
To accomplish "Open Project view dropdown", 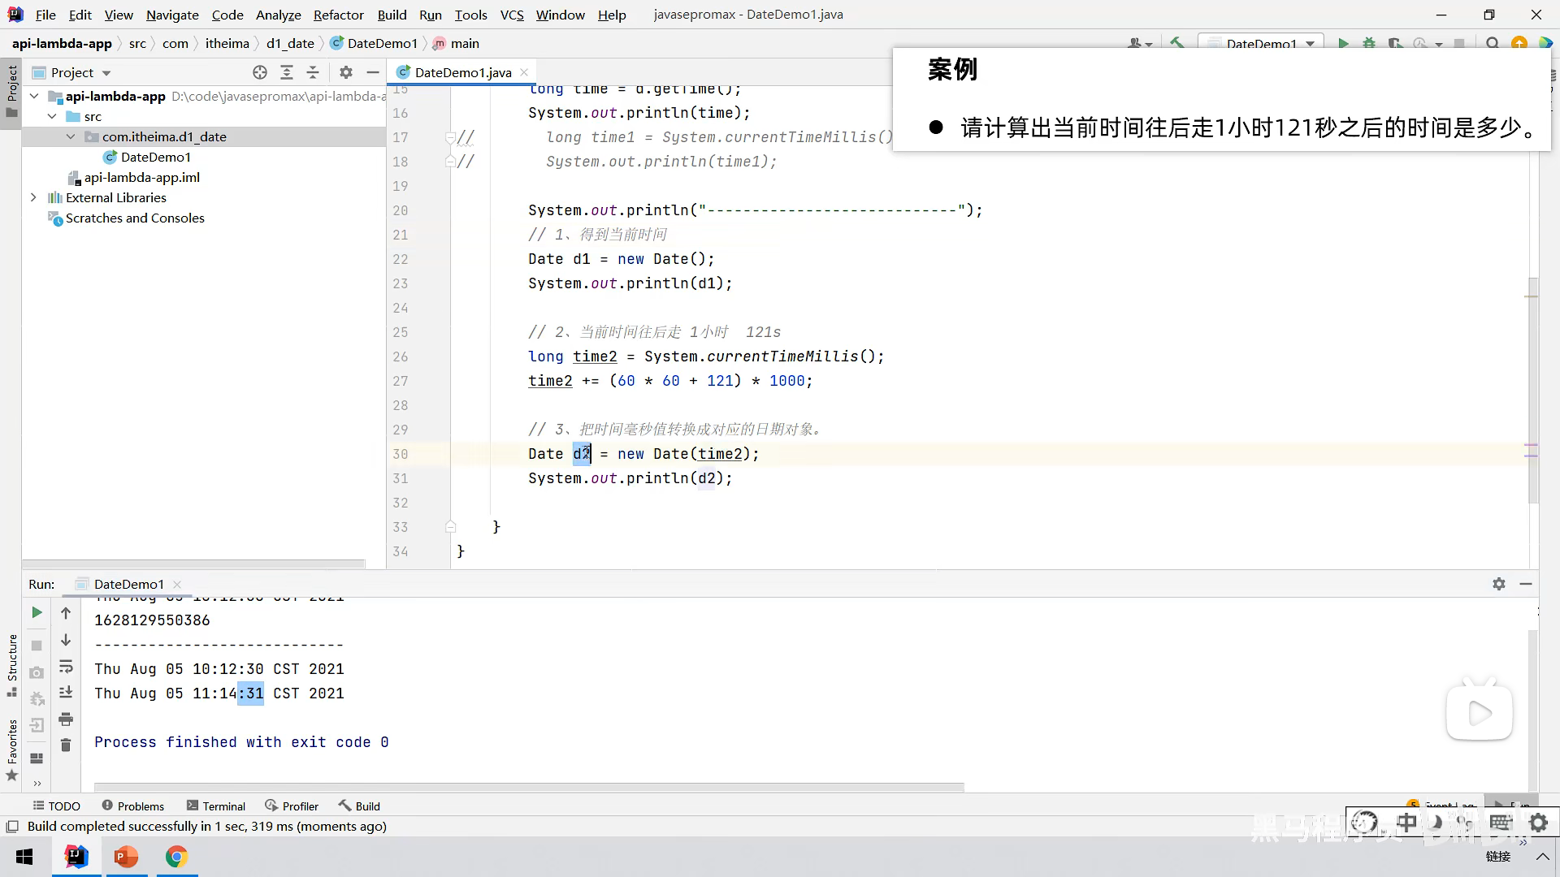I will coord(106,73).
